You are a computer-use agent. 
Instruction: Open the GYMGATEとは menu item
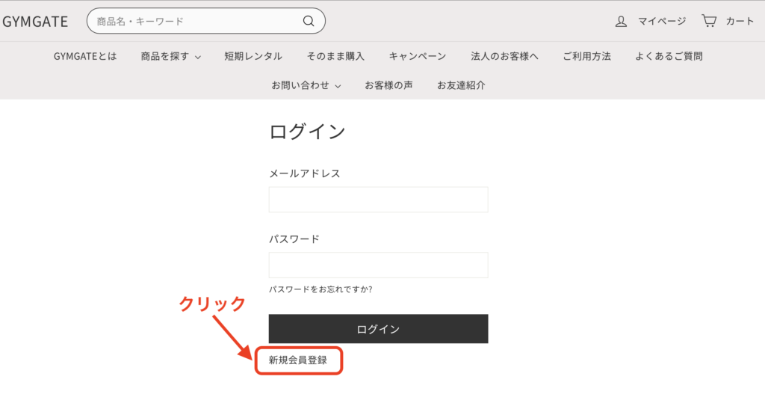pyautogui.click(x=85, y=56)
